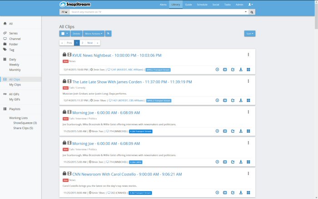
Task: Switch to the Library tab
Action: pyautogui.click(x=176, y=5)
